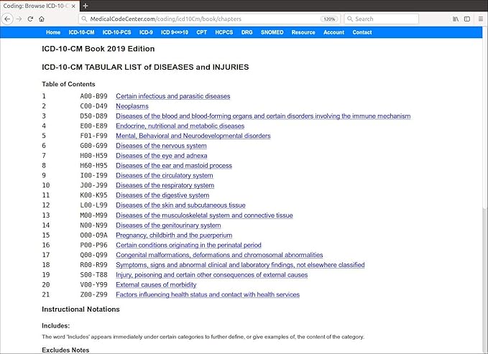This screenshot has width=488, height=354.
Task: Select HCPCS in the navigation bar
Action: tap(224, 32)
